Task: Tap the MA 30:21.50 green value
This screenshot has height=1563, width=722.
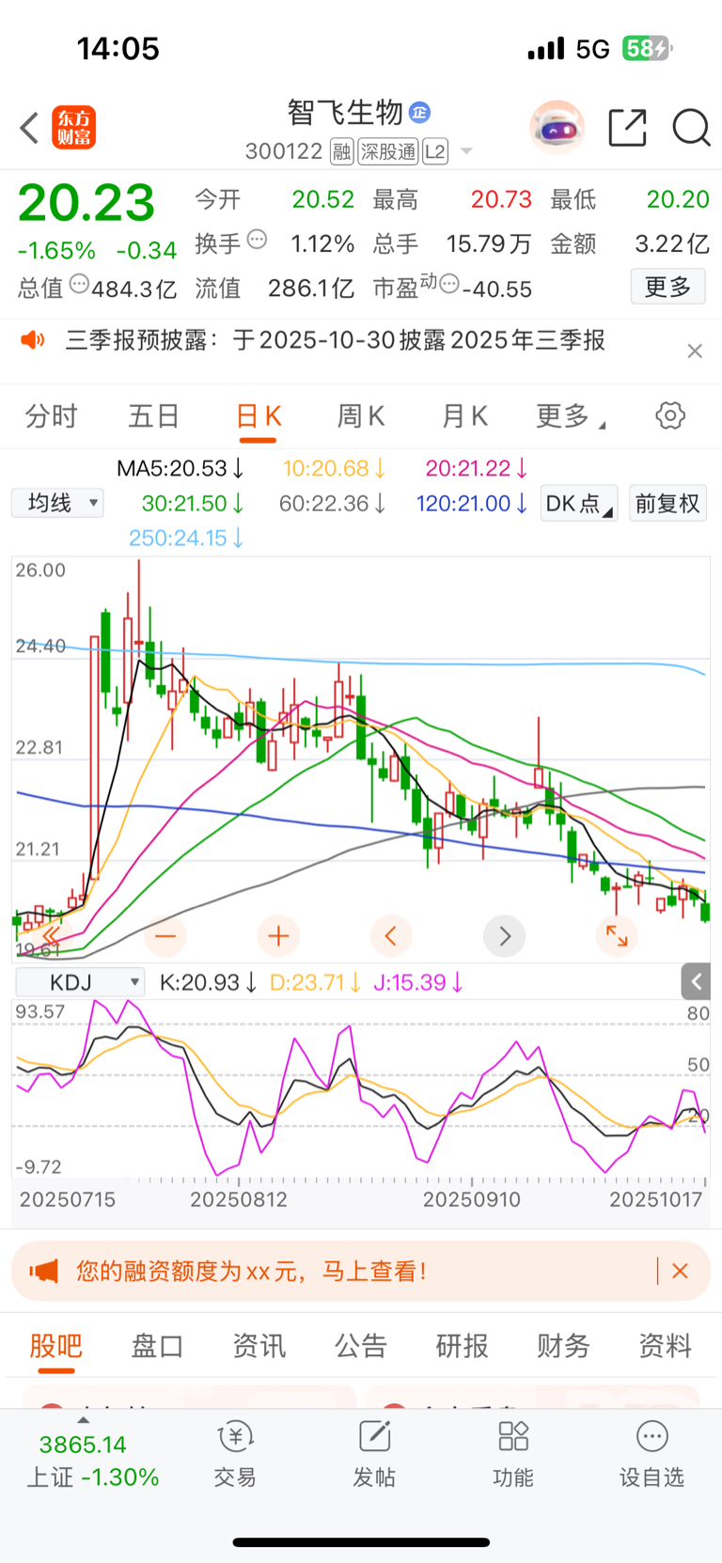Action: [193, 503]
